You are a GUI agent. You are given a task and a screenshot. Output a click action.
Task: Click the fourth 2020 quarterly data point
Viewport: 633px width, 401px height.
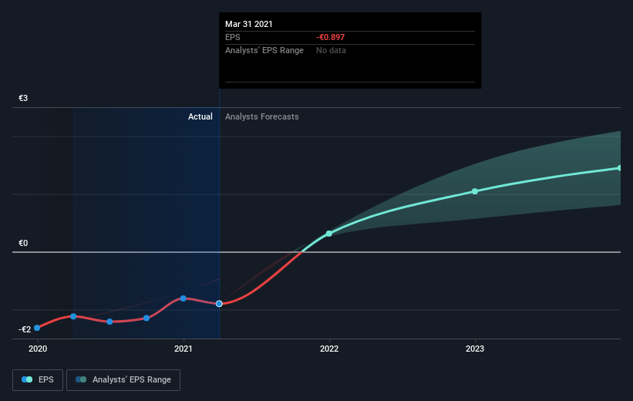[146, 318]
